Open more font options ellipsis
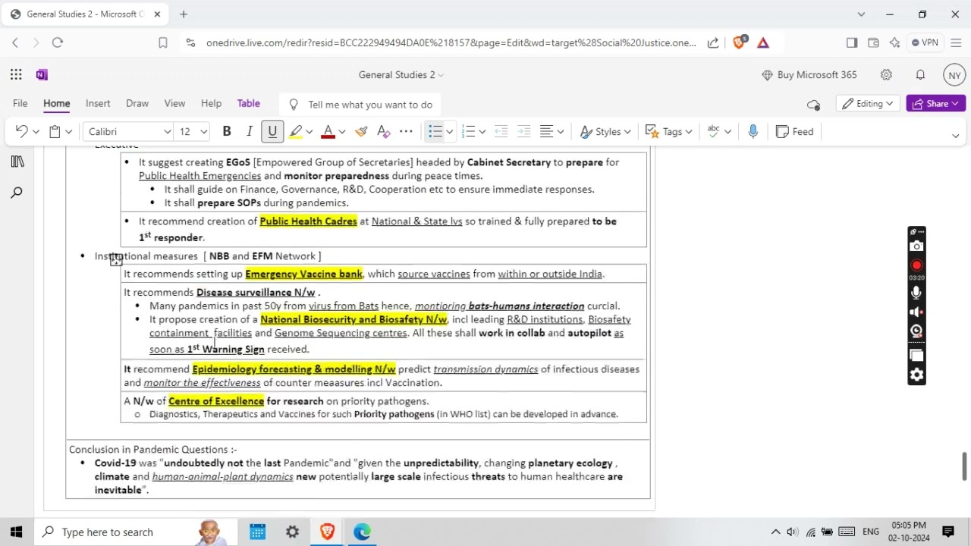Viewport: 971px width, 546px height. tap(406, 131)
